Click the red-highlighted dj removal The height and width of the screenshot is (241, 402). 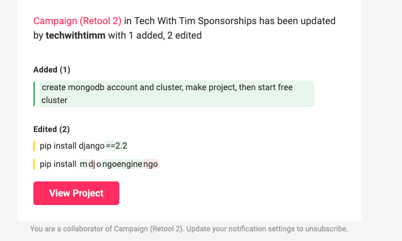pos(92,164)
